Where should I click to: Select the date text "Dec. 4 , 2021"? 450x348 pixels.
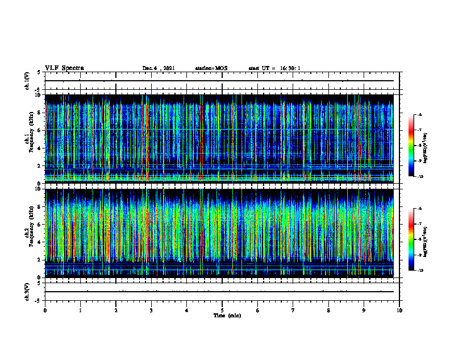click(159, 68)
